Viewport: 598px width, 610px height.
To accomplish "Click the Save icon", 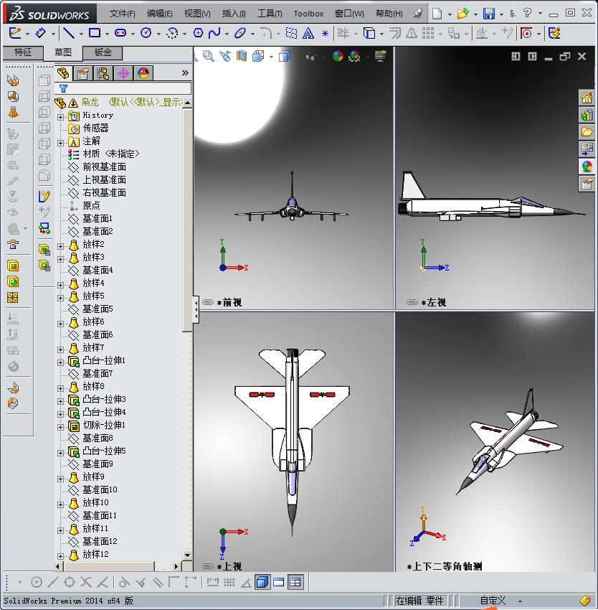I will click(489, 14).
